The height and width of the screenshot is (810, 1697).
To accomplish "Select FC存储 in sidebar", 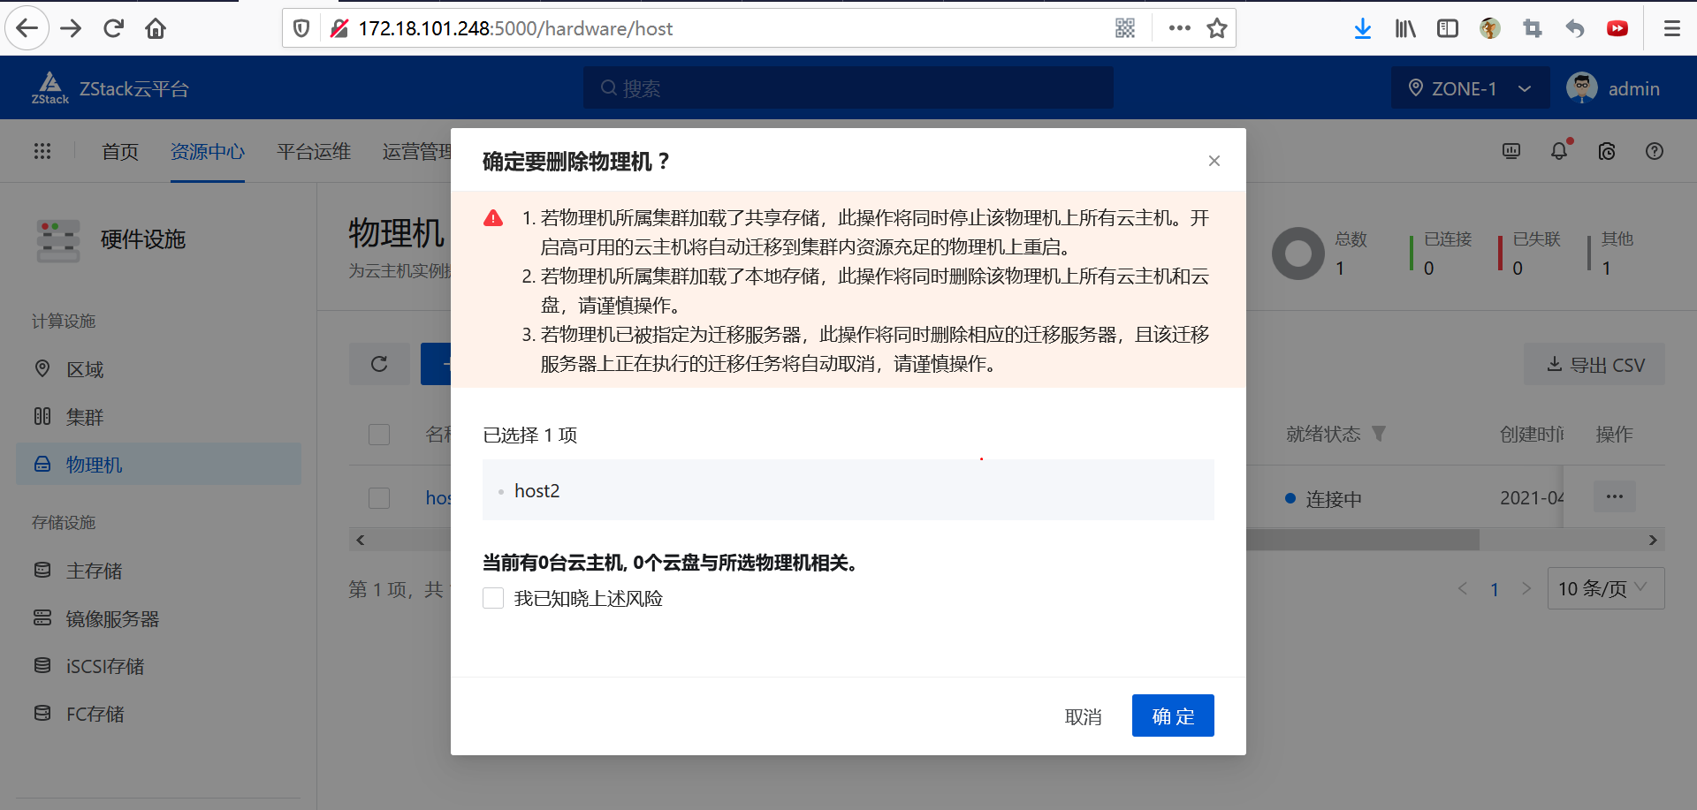I will [159, 714].
